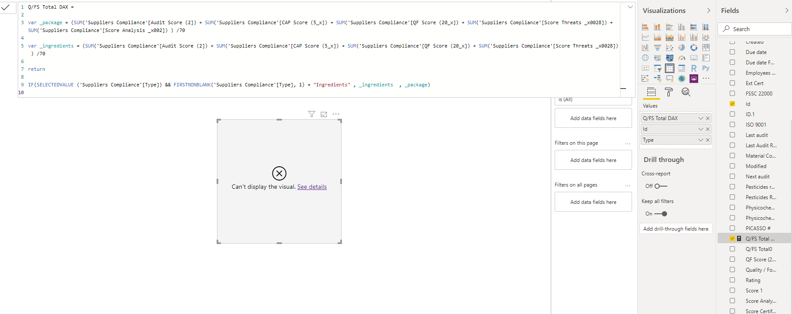Viewport: 792px width, 314px height.
Task: Open the visual's filter icon in header
Action: (x=311, y=114)
